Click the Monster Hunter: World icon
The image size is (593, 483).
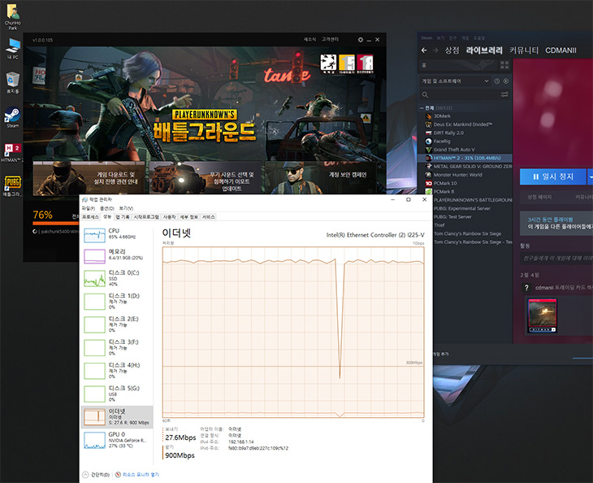point(428,175)
